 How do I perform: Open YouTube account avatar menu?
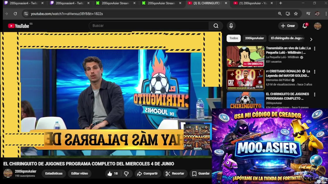click(317, 26)
